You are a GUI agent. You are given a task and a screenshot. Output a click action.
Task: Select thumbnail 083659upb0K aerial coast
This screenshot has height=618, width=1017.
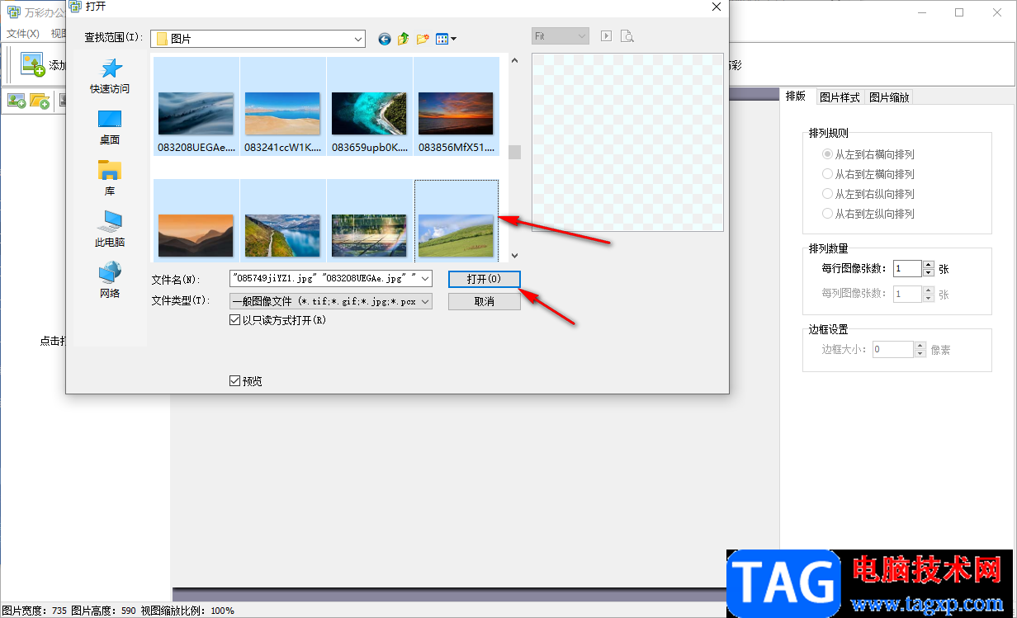tap(369, 106)
